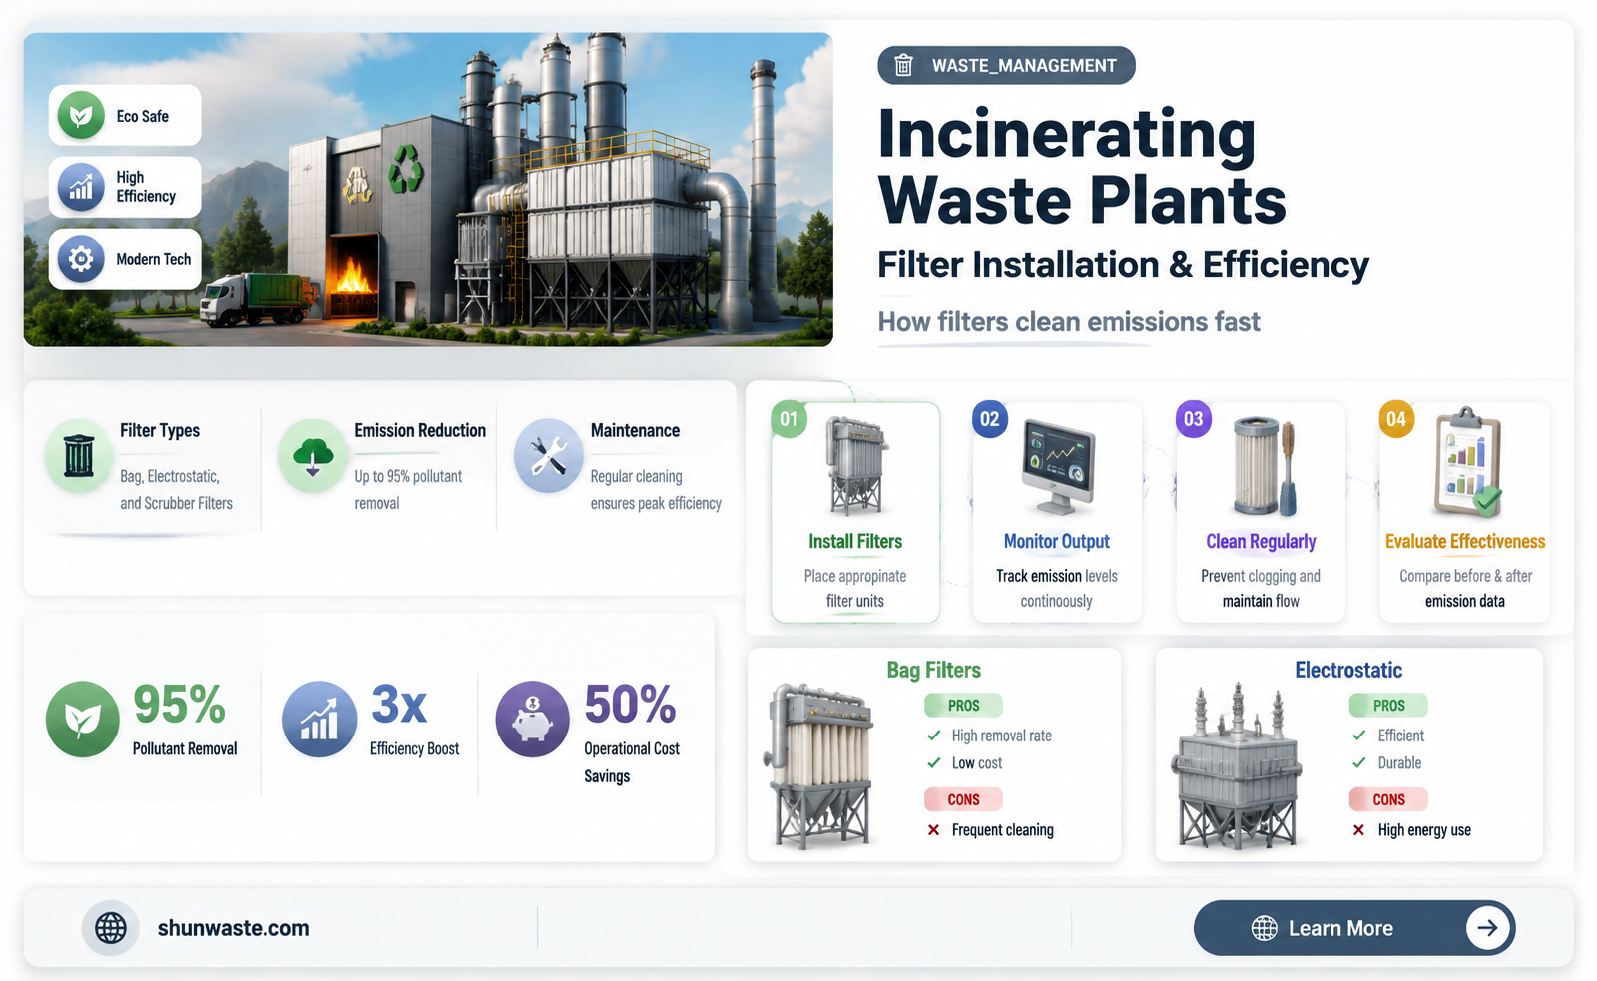
Task: Click the piggy bank savings icon
Action: point(533,719)
